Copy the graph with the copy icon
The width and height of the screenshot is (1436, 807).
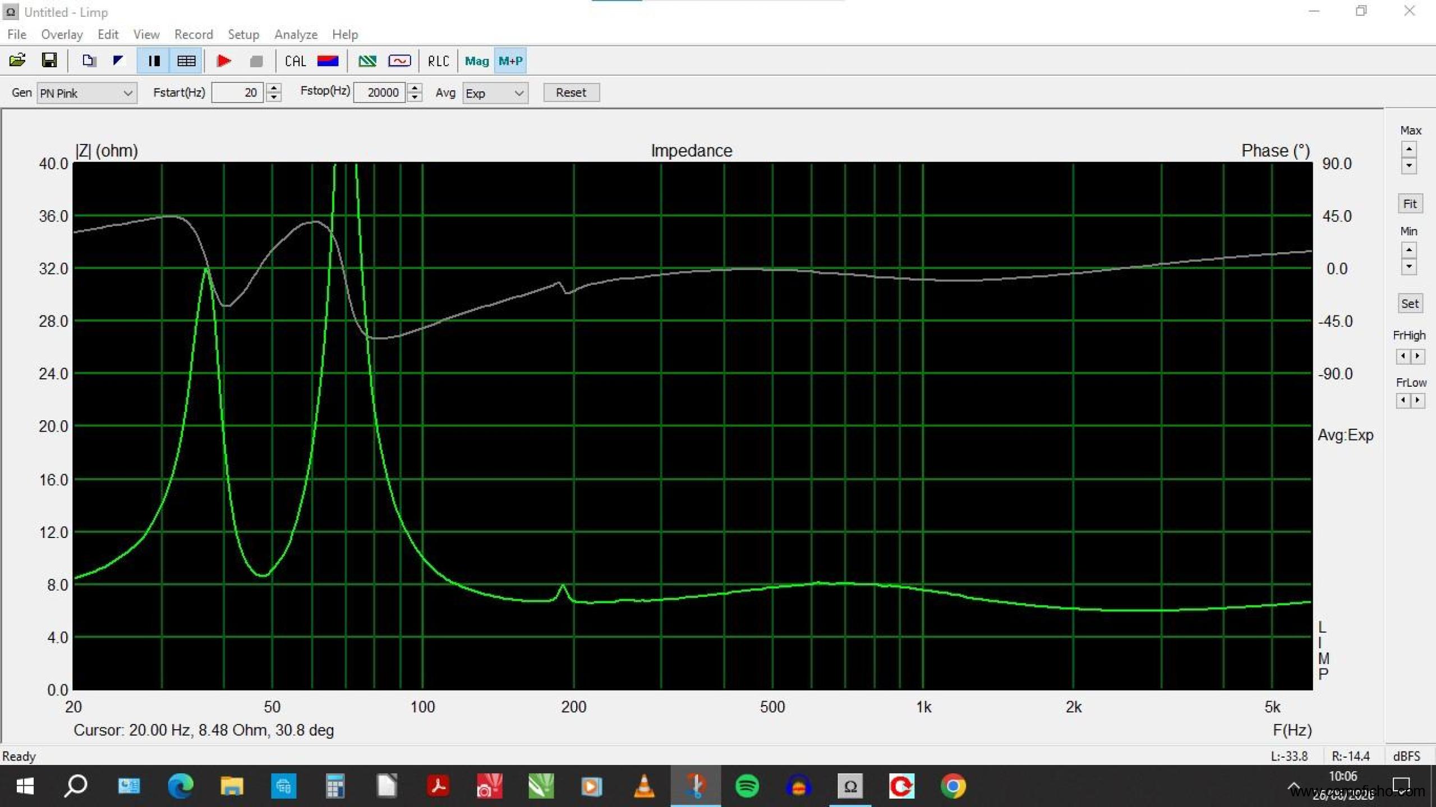pyautogui.click(x=89, y=61)
